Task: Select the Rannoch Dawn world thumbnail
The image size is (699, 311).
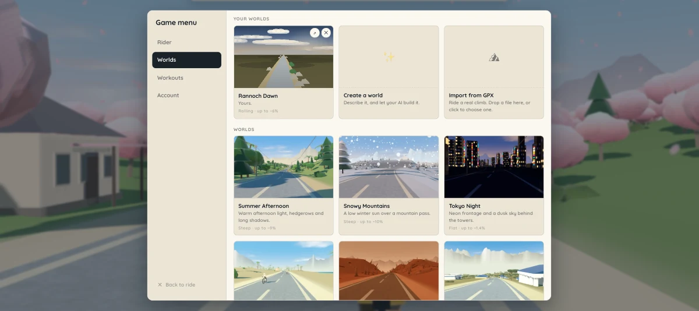Action: (x=284, y=56)
